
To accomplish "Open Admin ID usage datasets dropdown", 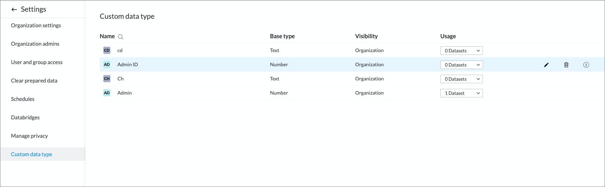I will pyautogui.click(x=461, y=65).
